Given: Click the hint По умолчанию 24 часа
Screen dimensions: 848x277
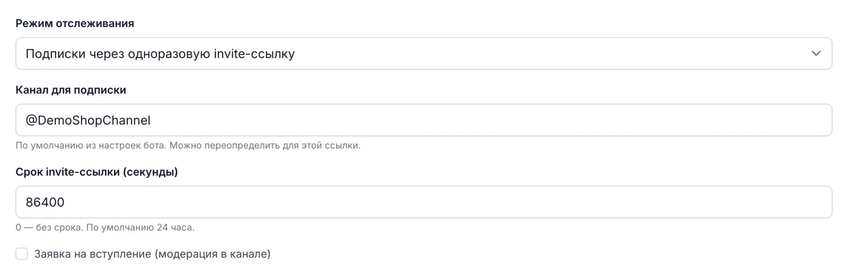Looking at the screenshot, I should click(x=140, y=228).
